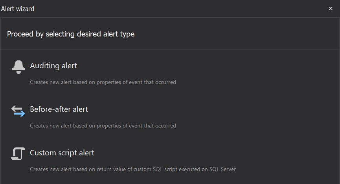Click the 'Proceed by selecting desired alert type' heading
This screenshot has width=340, height=184.
tap(71, 34)
